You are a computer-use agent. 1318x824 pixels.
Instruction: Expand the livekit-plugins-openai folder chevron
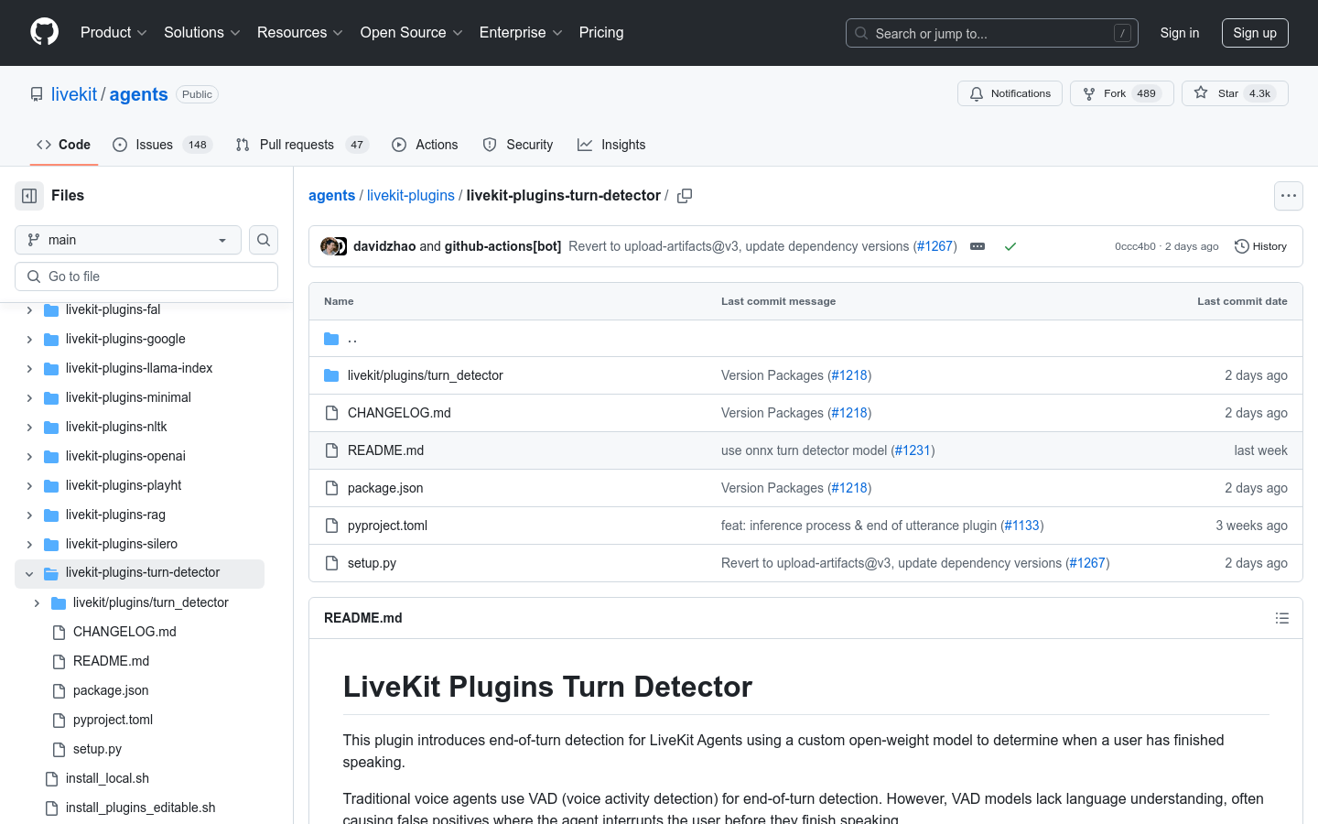[x=29, y=457]
